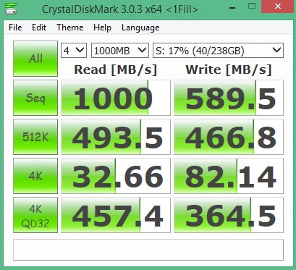The image size is (296, 270).
Task: Click the Read [MB/s] column header
Action: [116, 69]
